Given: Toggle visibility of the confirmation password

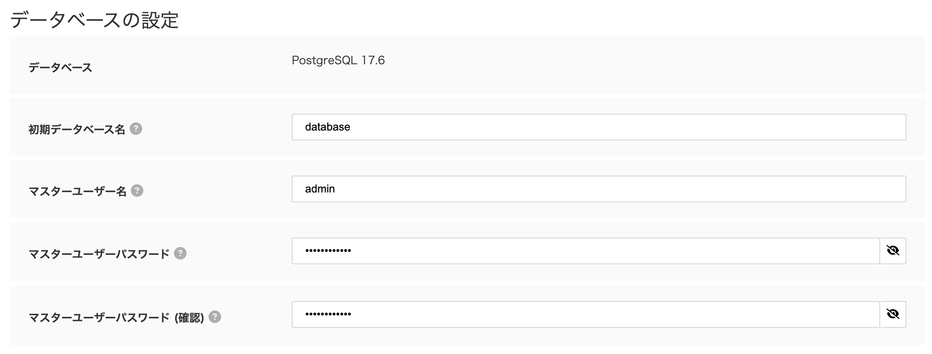Looking at the screenshot, I should 893,314.
